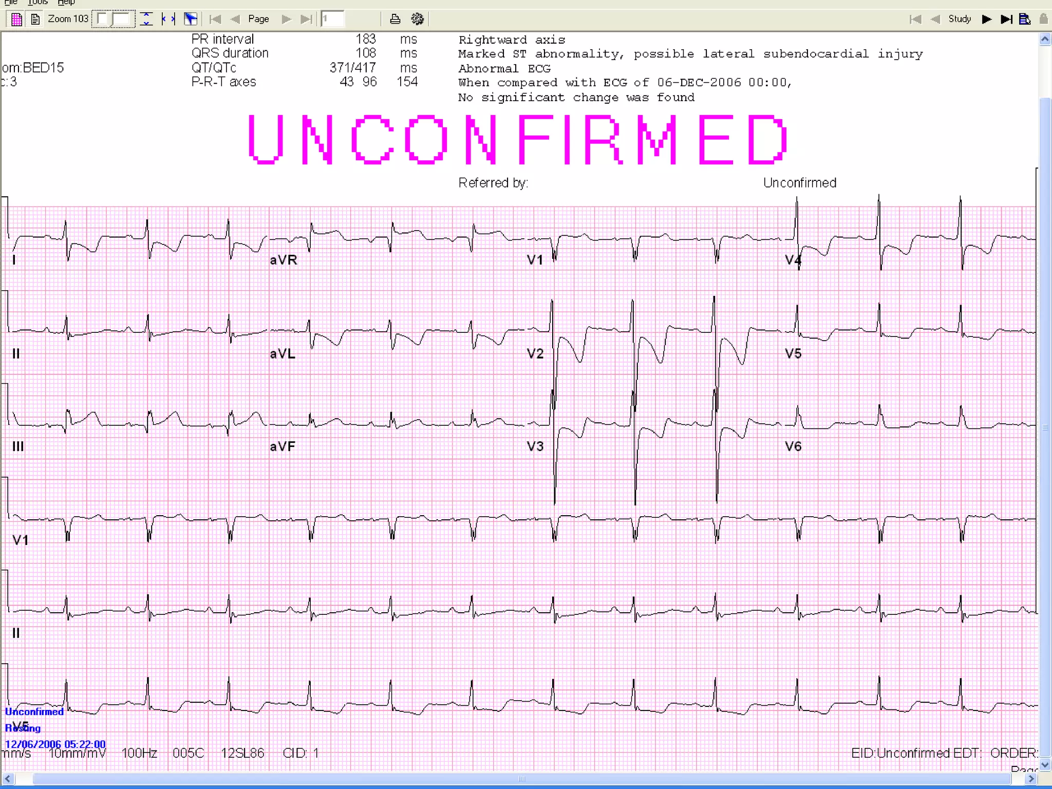Jump to the last page
1052x789 pixels.
tap(306, 20)
